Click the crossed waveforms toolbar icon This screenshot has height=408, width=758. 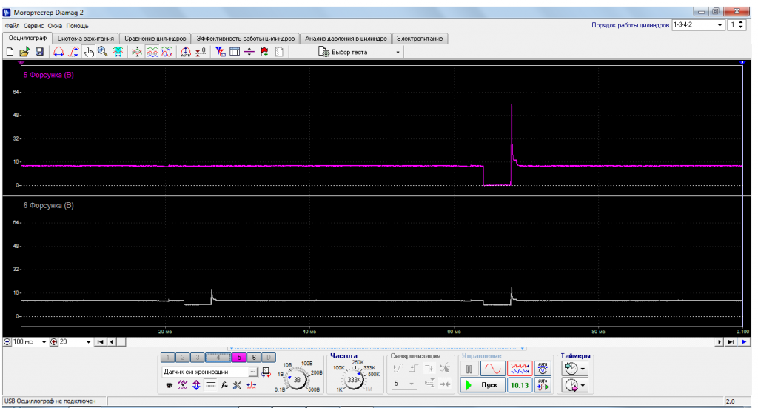(x=137, y=52)
